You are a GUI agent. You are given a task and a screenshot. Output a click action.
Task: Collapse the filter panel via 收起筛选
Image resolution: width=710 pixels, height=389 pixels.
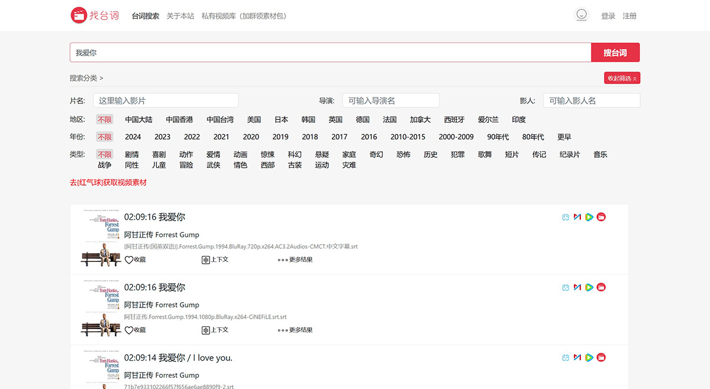click(622, 77)
